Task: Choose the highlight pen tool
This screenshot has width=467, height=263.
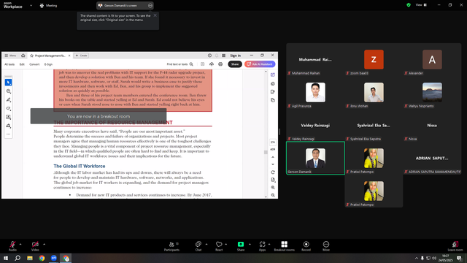Action: [x=8, y=100]
